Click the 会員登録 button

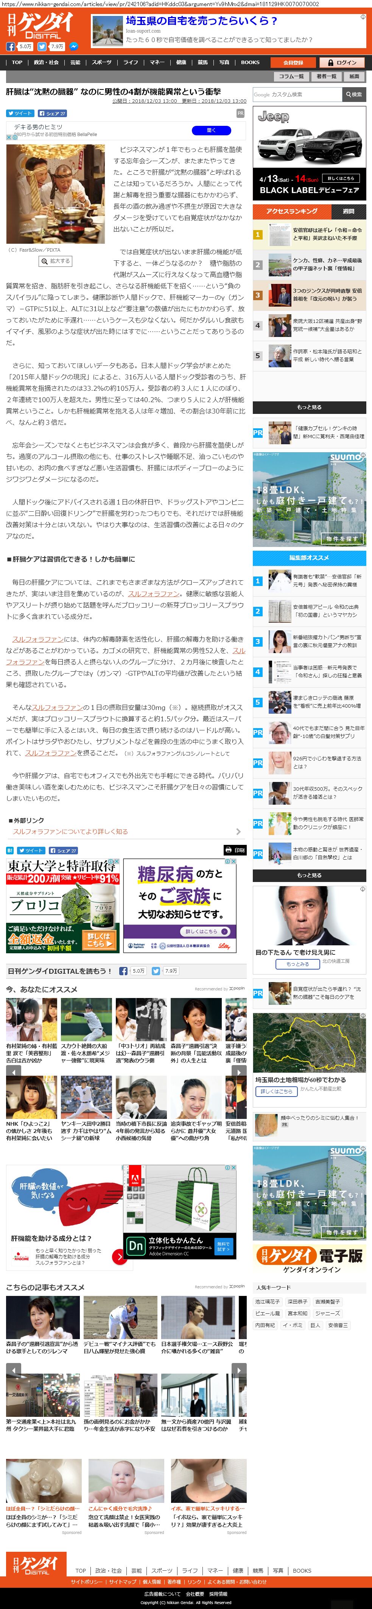[293, 63]
